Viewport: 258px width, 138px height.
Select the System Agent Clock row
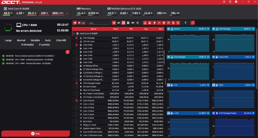click(118, 128)
